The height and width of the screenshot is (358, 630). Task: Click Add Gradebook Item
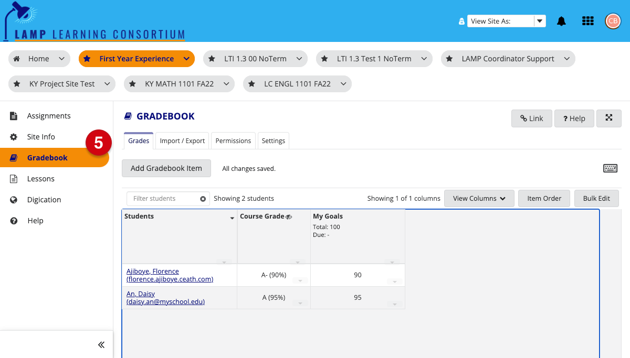click(x=166, y=168)
